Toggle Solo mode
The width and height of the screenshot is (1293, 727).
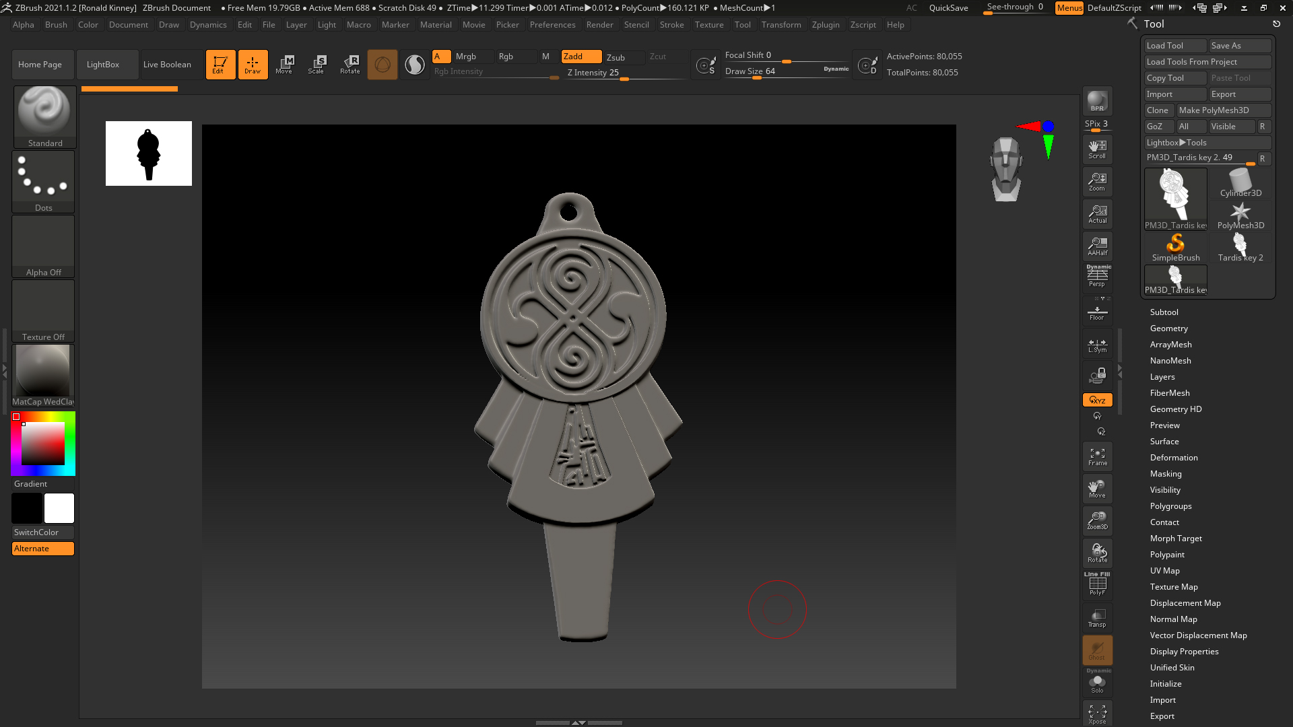[x=1097, y=682]
